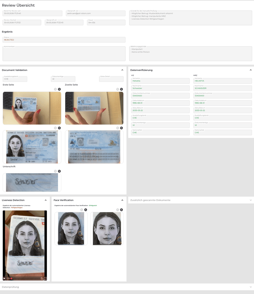Screen dimensions: 254x294
Task: Click the red liveness video progress marker
Action: pyautogui.click(x=11, y=278)
